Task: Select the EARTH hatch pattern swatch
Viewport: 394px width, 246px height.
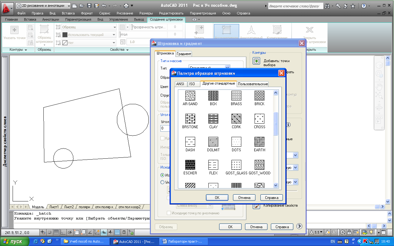Action: [x=259, y=142]
